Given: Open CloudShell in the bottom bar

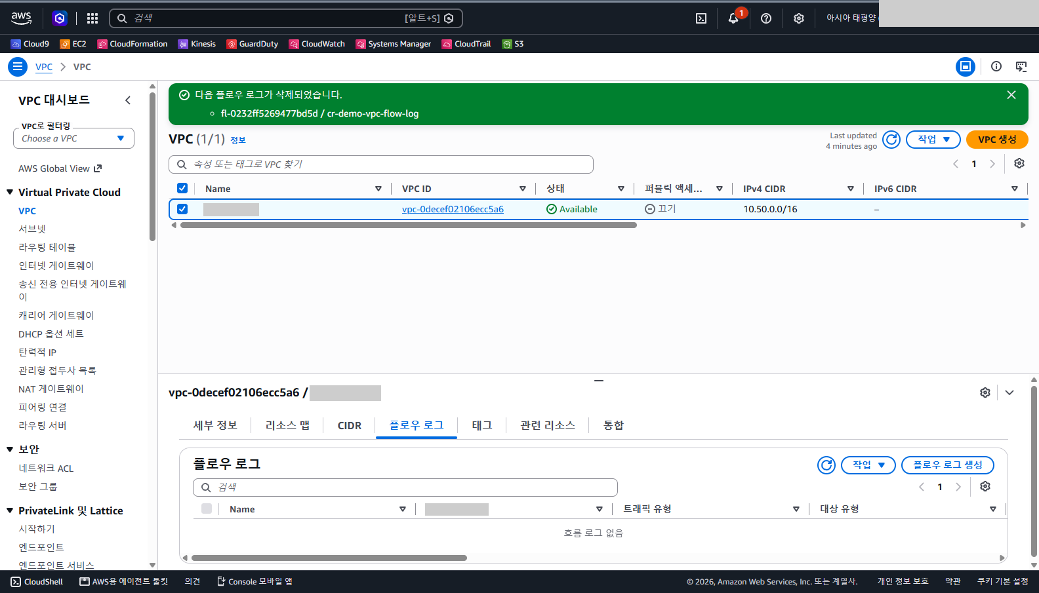Looking at the screenshot, I should point(37,582).
